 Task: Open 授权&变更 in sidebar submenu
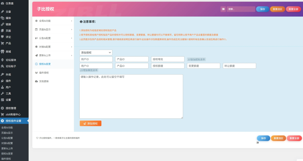(x=7, y=154)
